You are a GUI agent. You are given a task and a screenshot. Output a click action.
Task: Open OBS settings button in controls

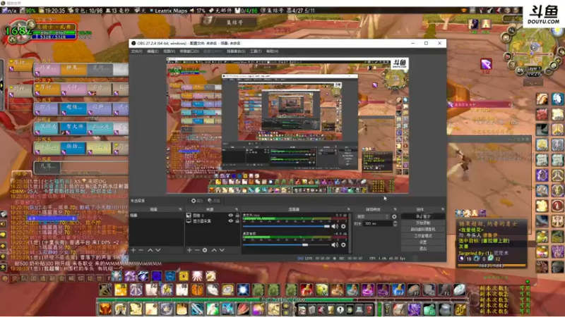[423, 242]
